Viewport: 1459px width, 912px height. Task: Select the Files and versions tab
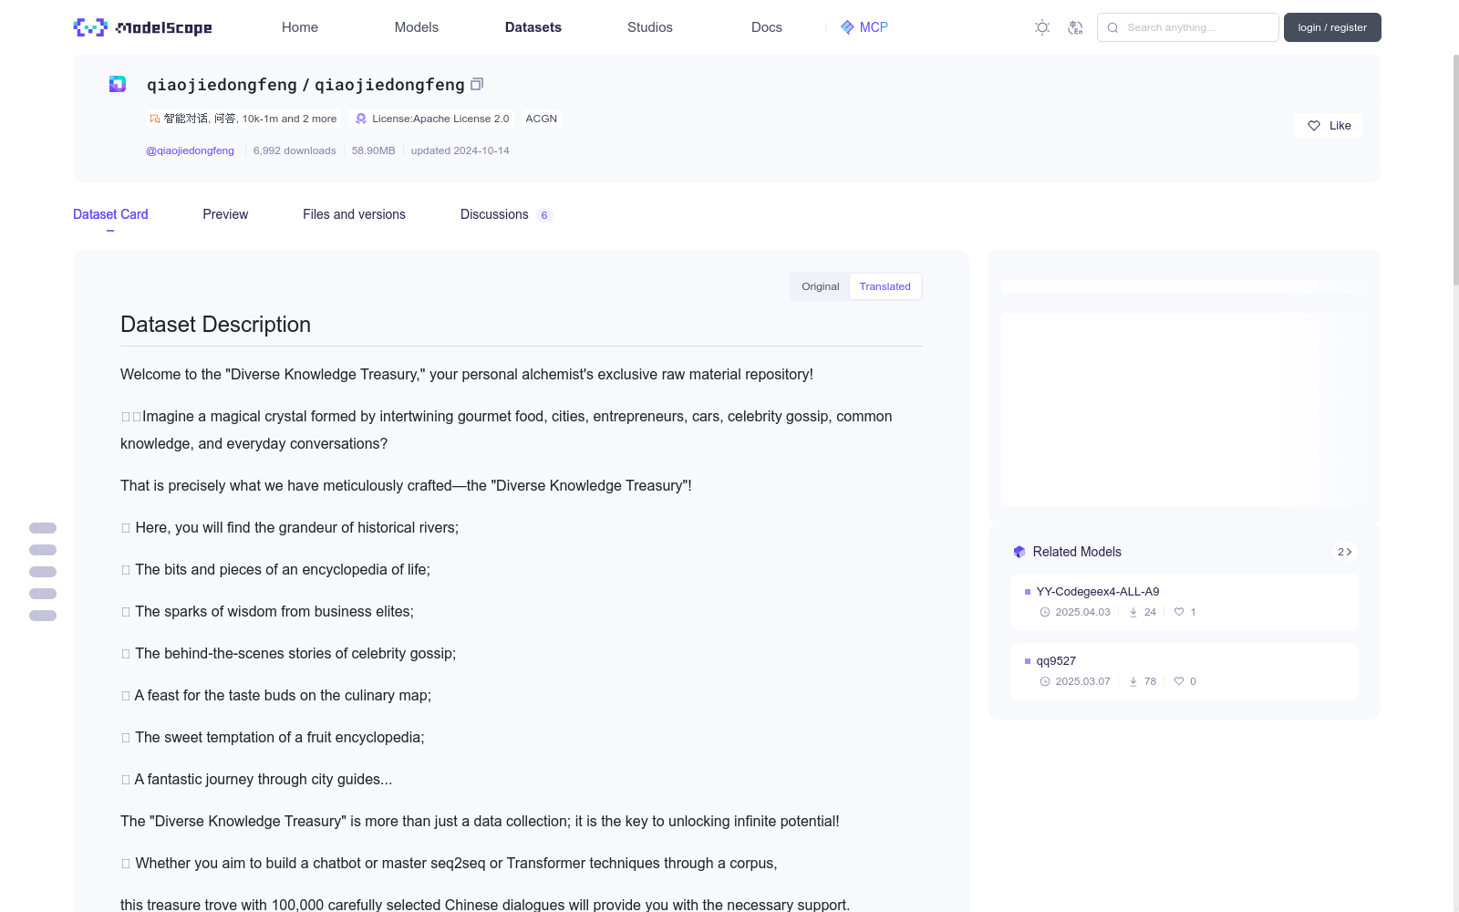pos(354,214)
